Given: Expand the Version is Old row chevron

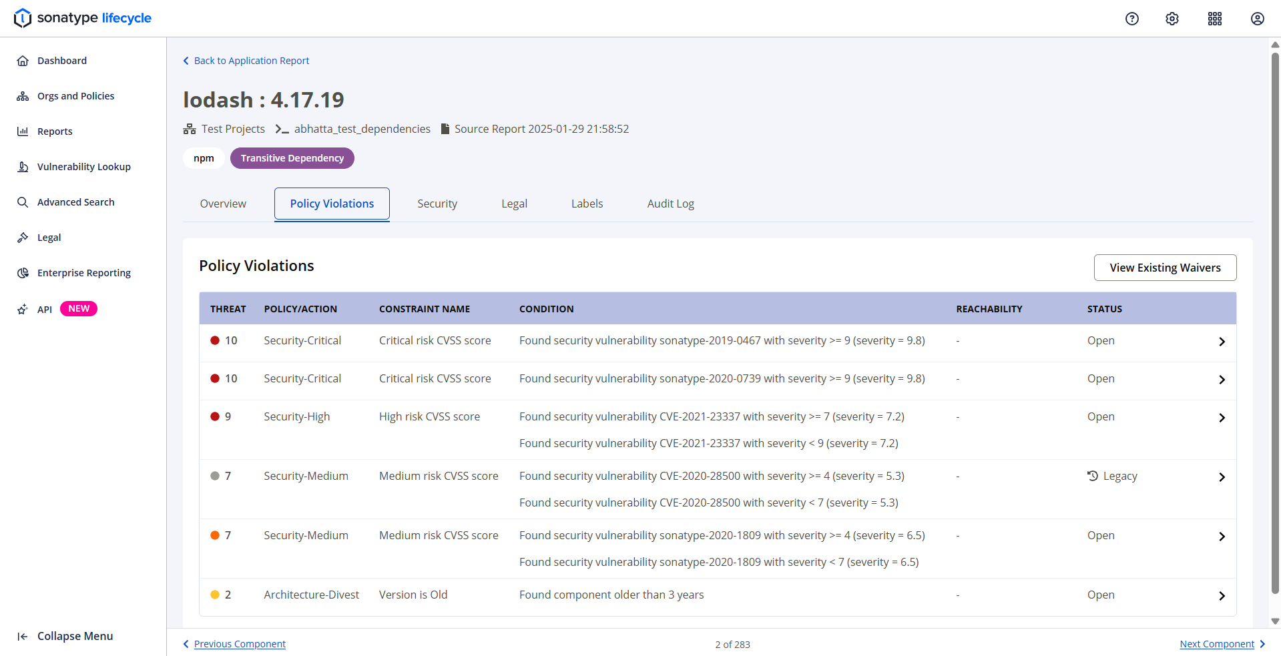Looking at the screenshot, I should click(x=1222, y=596).
